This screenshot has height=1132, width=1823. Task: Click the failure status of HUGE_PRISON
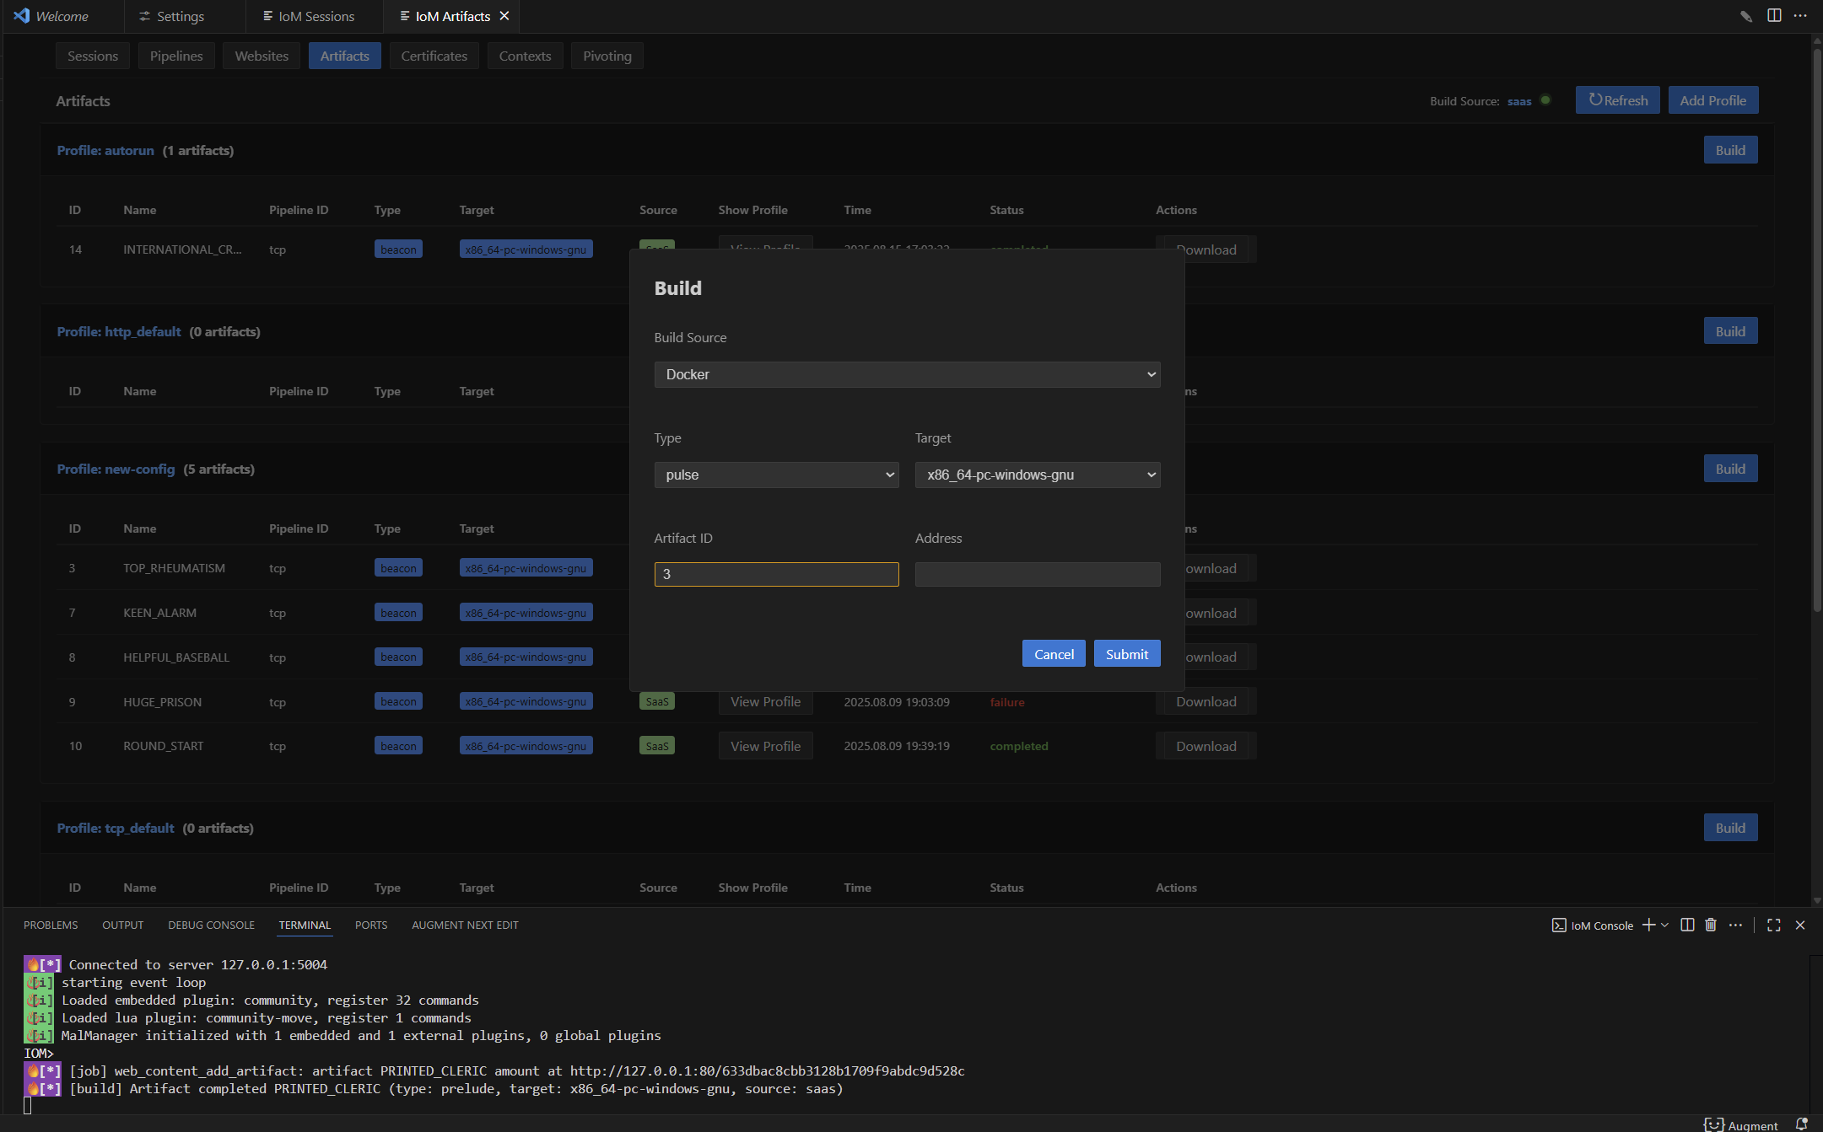(x=1007, y=702)
